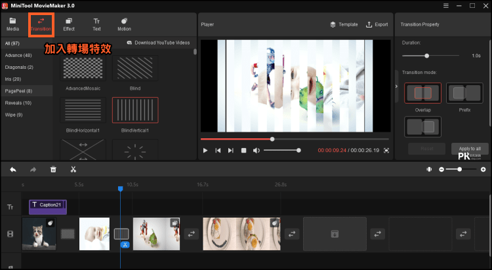Image resolution: width=492 pixels, height=270 pixels.
Task: Stop video playback
Action: coord(243,151)
